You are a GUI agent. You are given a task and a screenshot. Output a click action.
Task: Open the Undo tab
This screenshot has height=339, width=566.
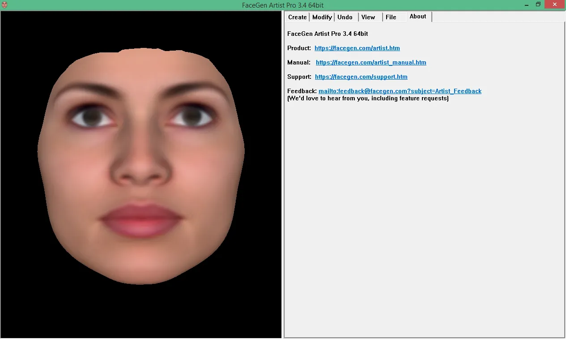(345, 17)
